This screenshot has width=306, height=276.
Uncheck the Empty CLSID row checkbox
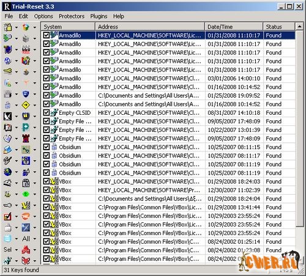47,112
